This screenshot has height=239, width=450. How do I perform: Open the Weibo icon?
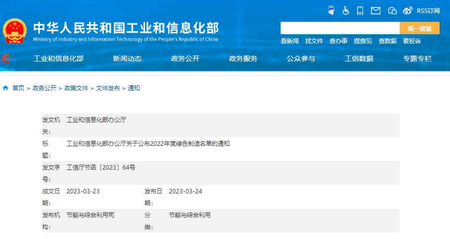(x=407, y=10)
